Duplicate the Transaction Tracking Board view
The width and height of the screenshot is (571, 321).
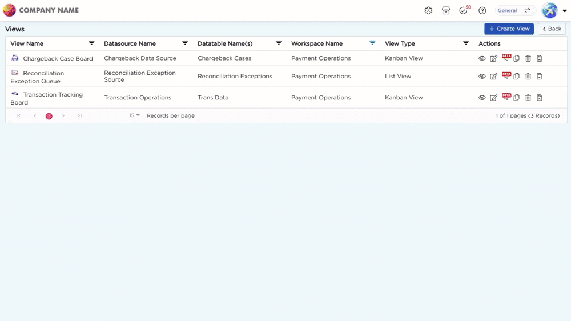tap(516, 98)
